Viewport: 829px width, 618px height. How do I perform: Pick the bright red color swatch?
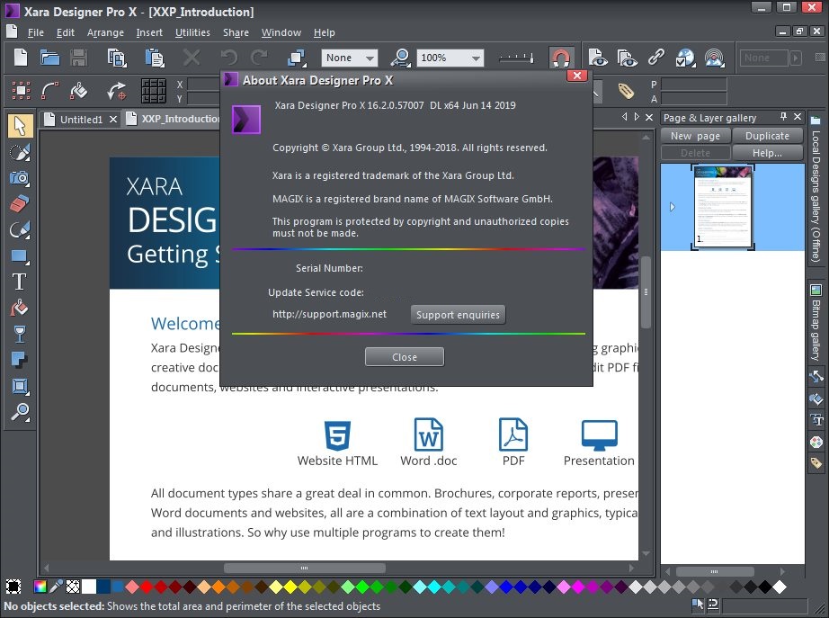tap(147, 587)
